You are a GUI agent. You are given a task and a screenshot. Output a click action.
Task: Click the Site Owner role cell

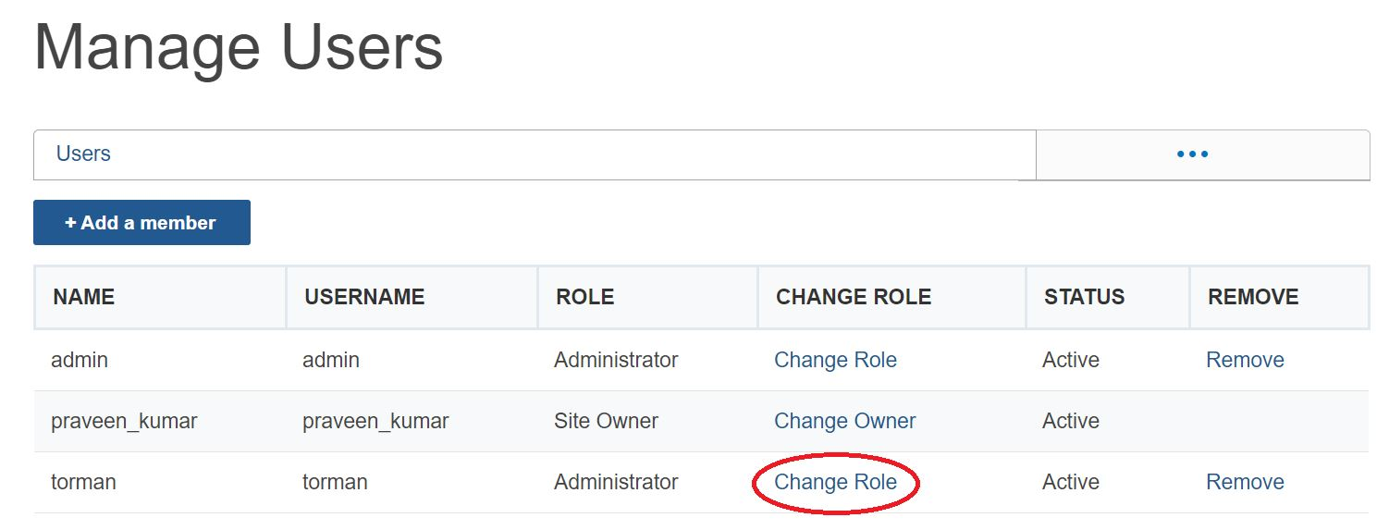click(606, 421)
